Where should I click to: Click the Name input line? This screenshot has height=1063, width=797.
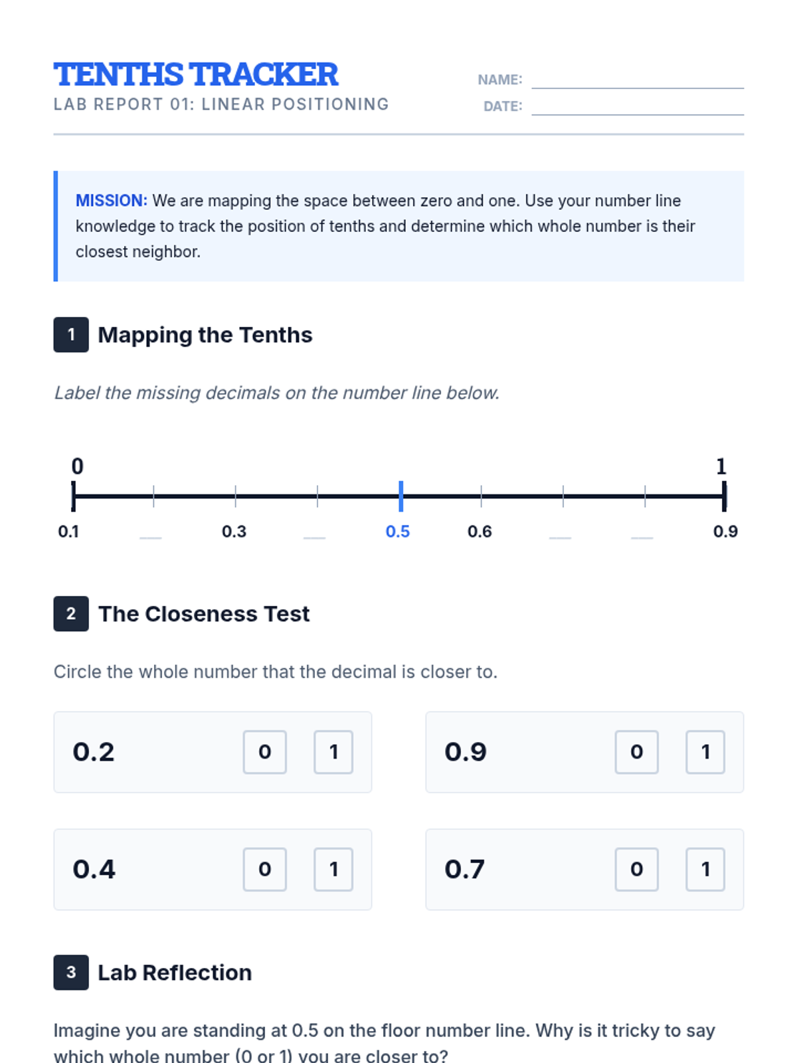point(637,80)
